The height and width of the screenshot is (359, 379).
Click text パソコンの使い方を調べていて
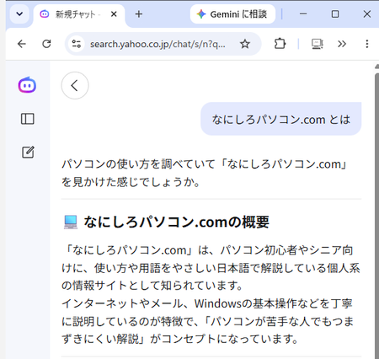tap(138, 164)
